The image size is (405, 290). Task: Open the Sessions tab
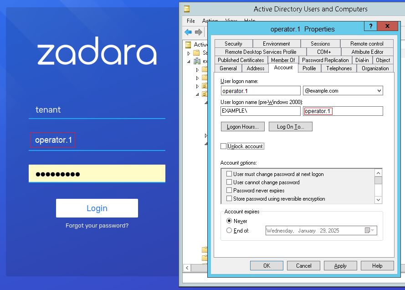coord(320,44)
